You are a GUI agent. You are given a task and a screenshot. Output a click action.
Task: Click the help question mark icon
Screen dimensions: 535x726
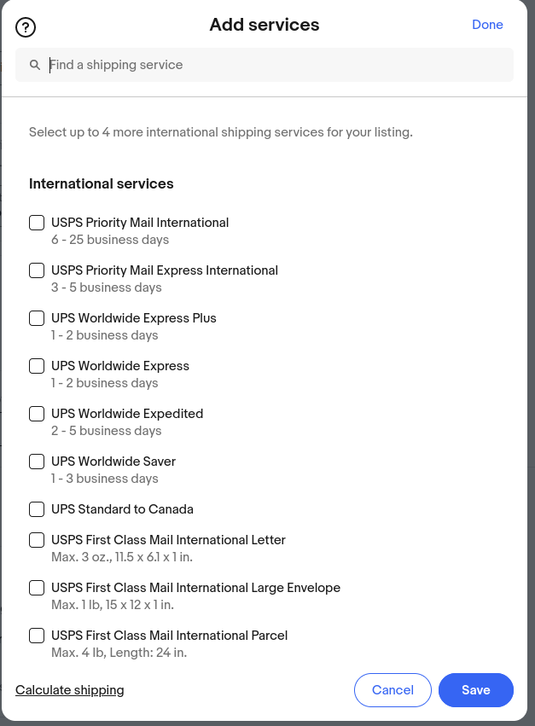(26, 26)
